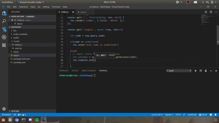
Task: Expand the bin folder
Action: click(32, 31)
